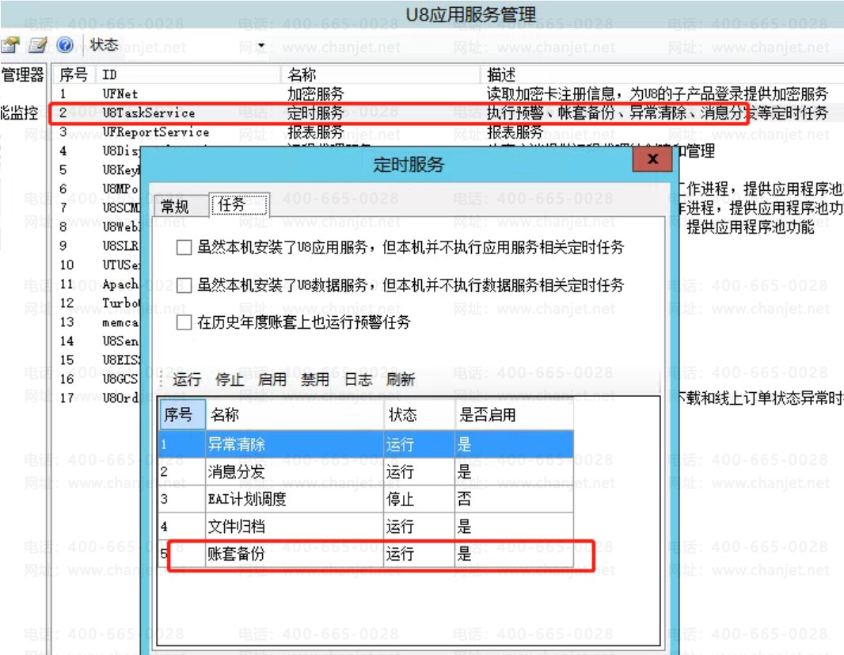Screen dimensions: 844x655
Task: Switch to the 常规 tab
Action: [x=174, y=207]
